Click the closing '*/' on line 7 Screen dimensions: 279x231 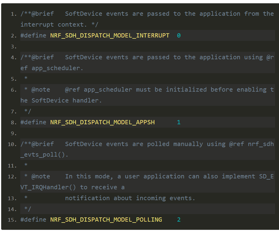[x=28, y=112]
